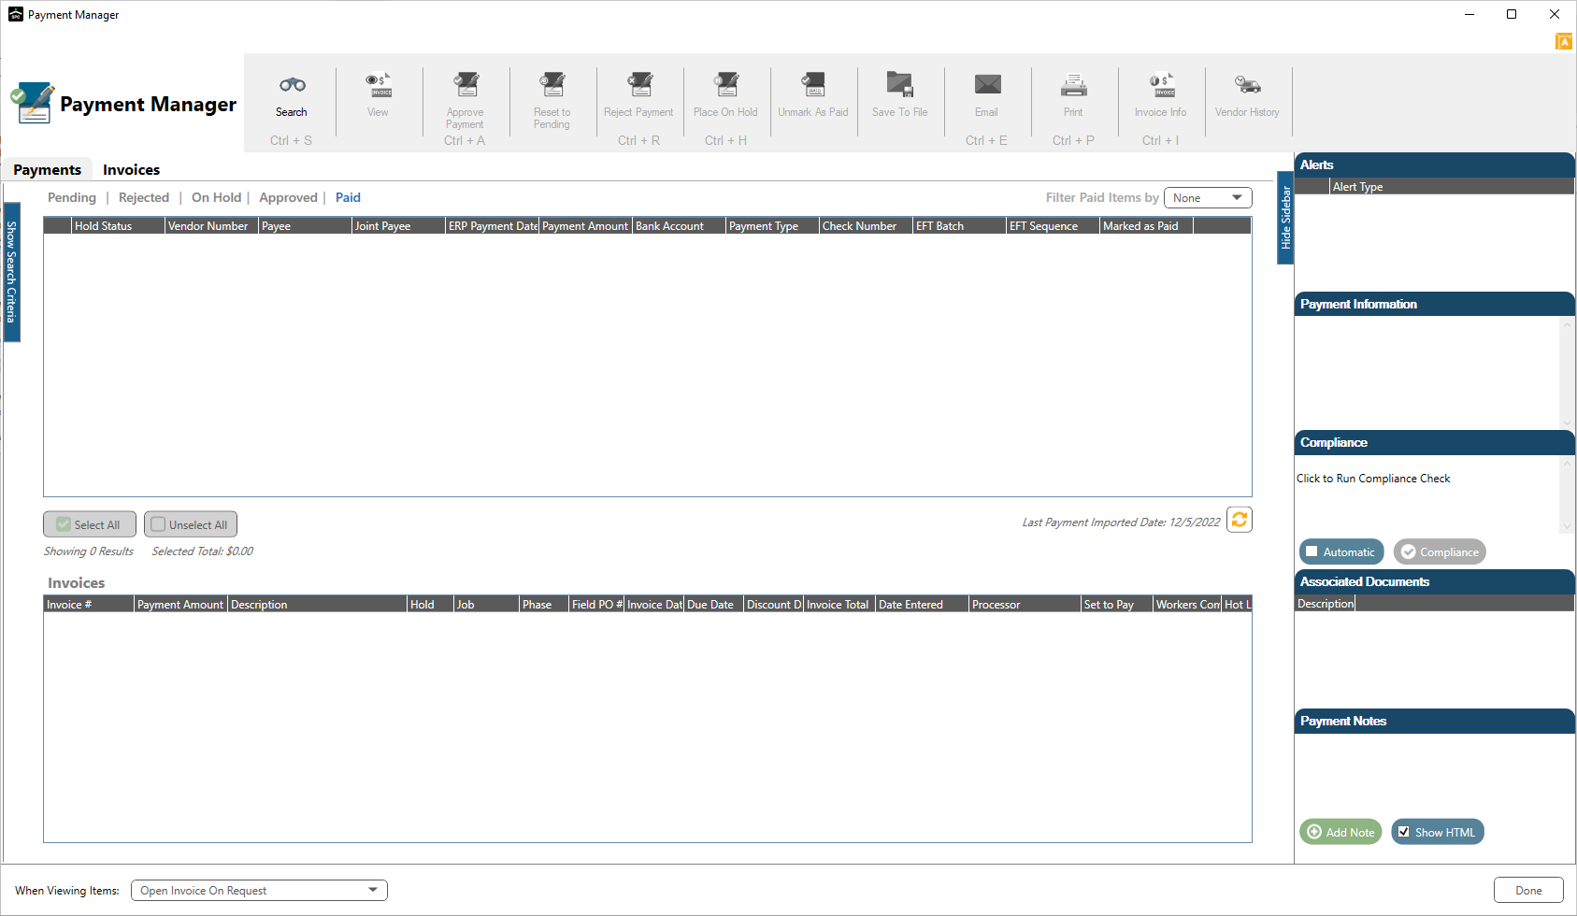This screenshot has width=1577, height=916.
Task: Click the Reset to Pending icon
Action: [x=552, y=85]
